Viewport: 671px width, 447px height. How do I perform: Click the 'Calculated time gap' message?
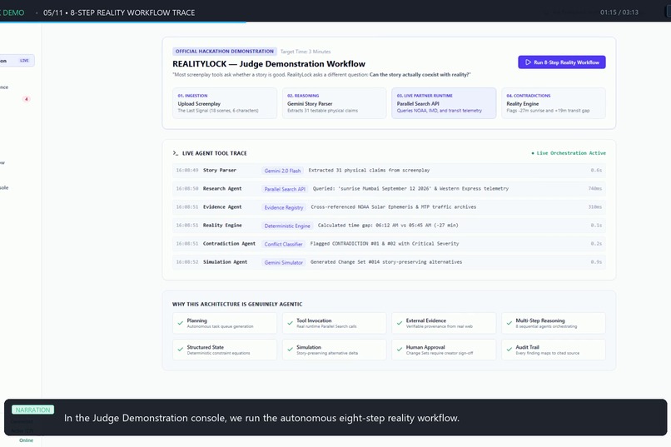pos(388,226)
